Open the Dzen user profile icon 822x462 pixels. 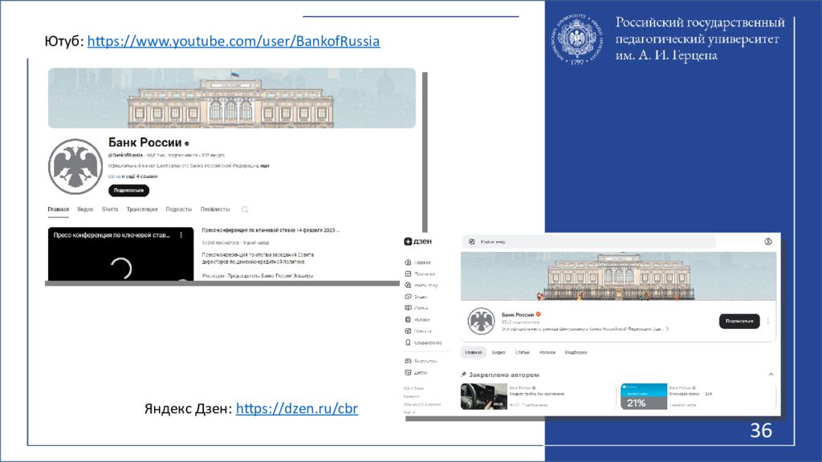(768, 241)
